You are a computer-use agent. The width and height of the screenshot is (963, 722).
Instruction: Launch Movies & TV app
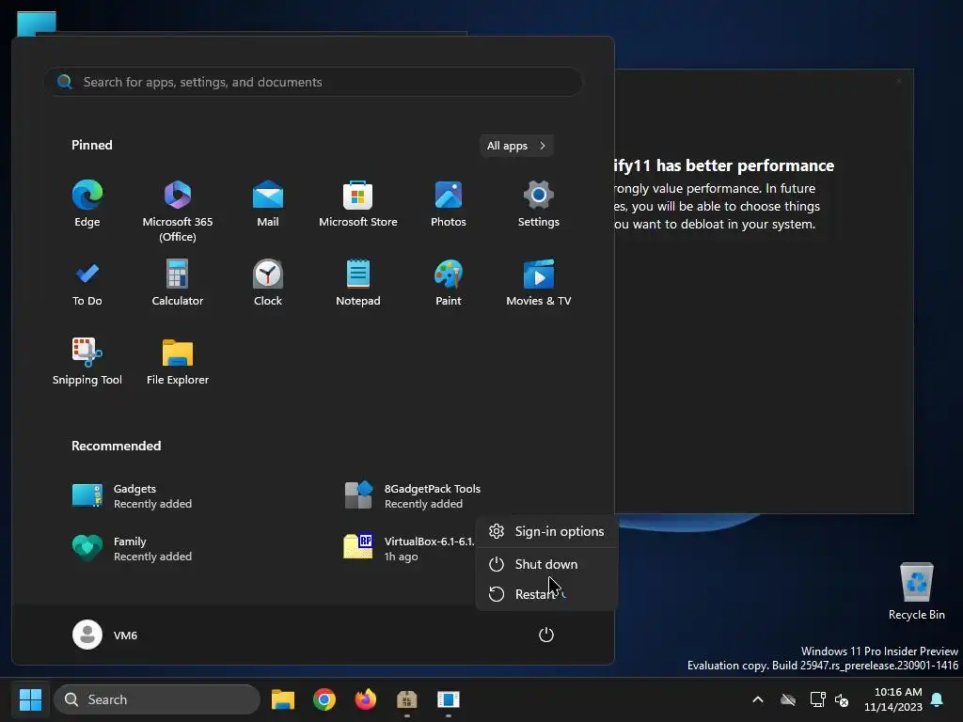pyautogui.click(x=539, y=283)
